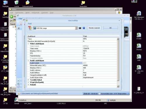
Task: Select the 27.ID folder desktop icon
Action: coord(6,101)
